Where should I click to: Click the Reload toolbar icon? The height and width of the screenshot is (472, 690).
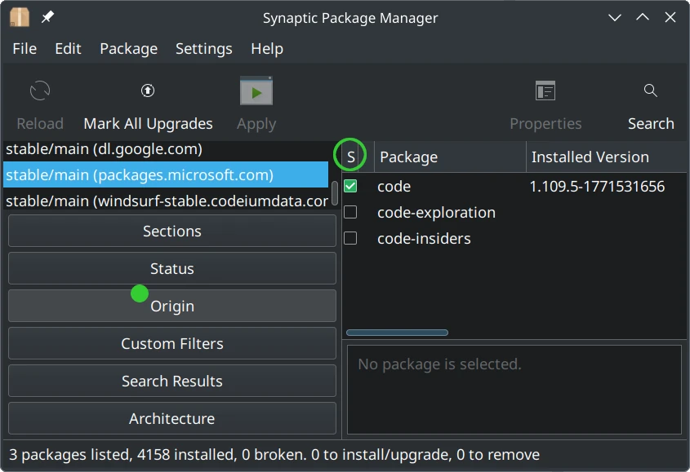(40, 91)
